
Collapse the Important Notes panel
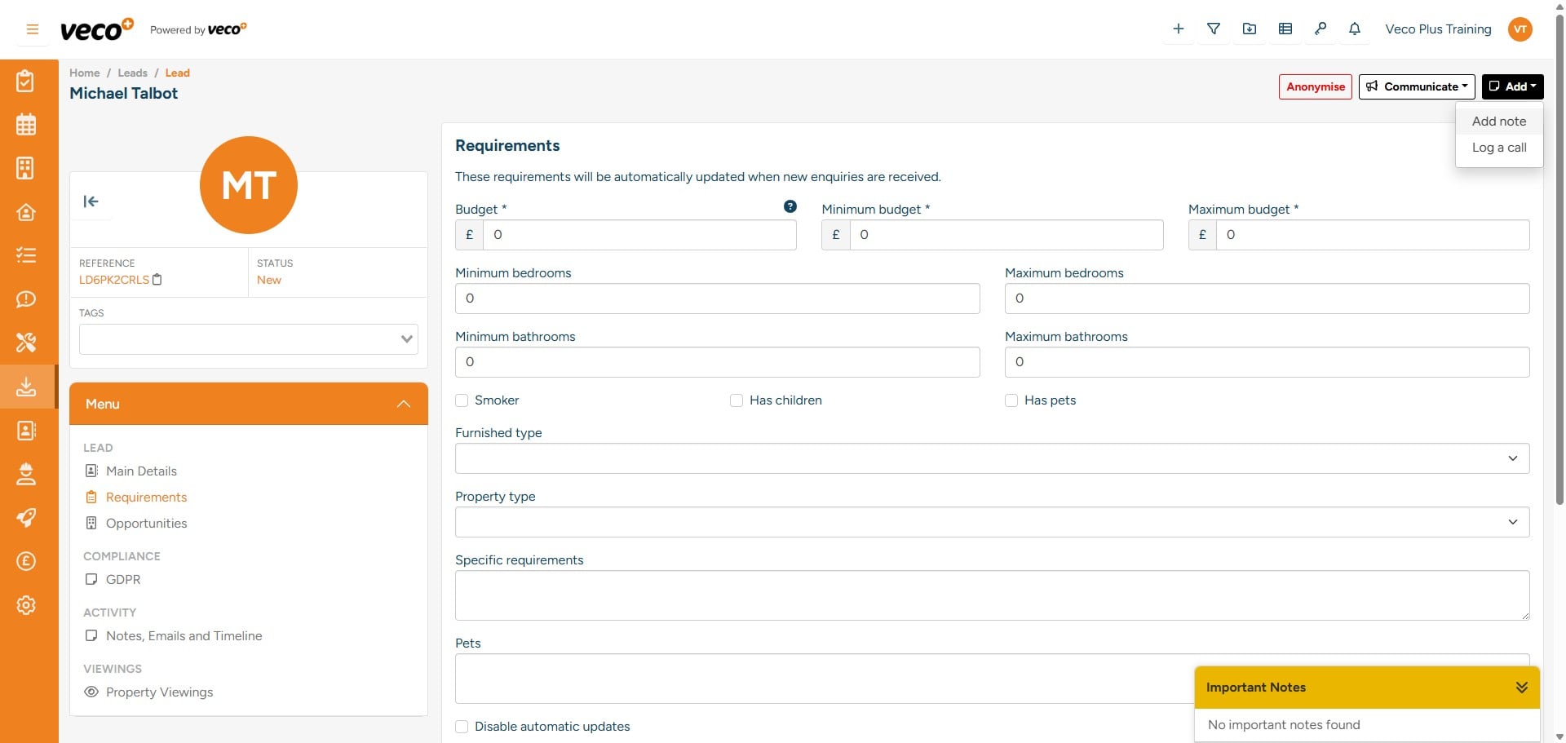tap(1522, 687)
